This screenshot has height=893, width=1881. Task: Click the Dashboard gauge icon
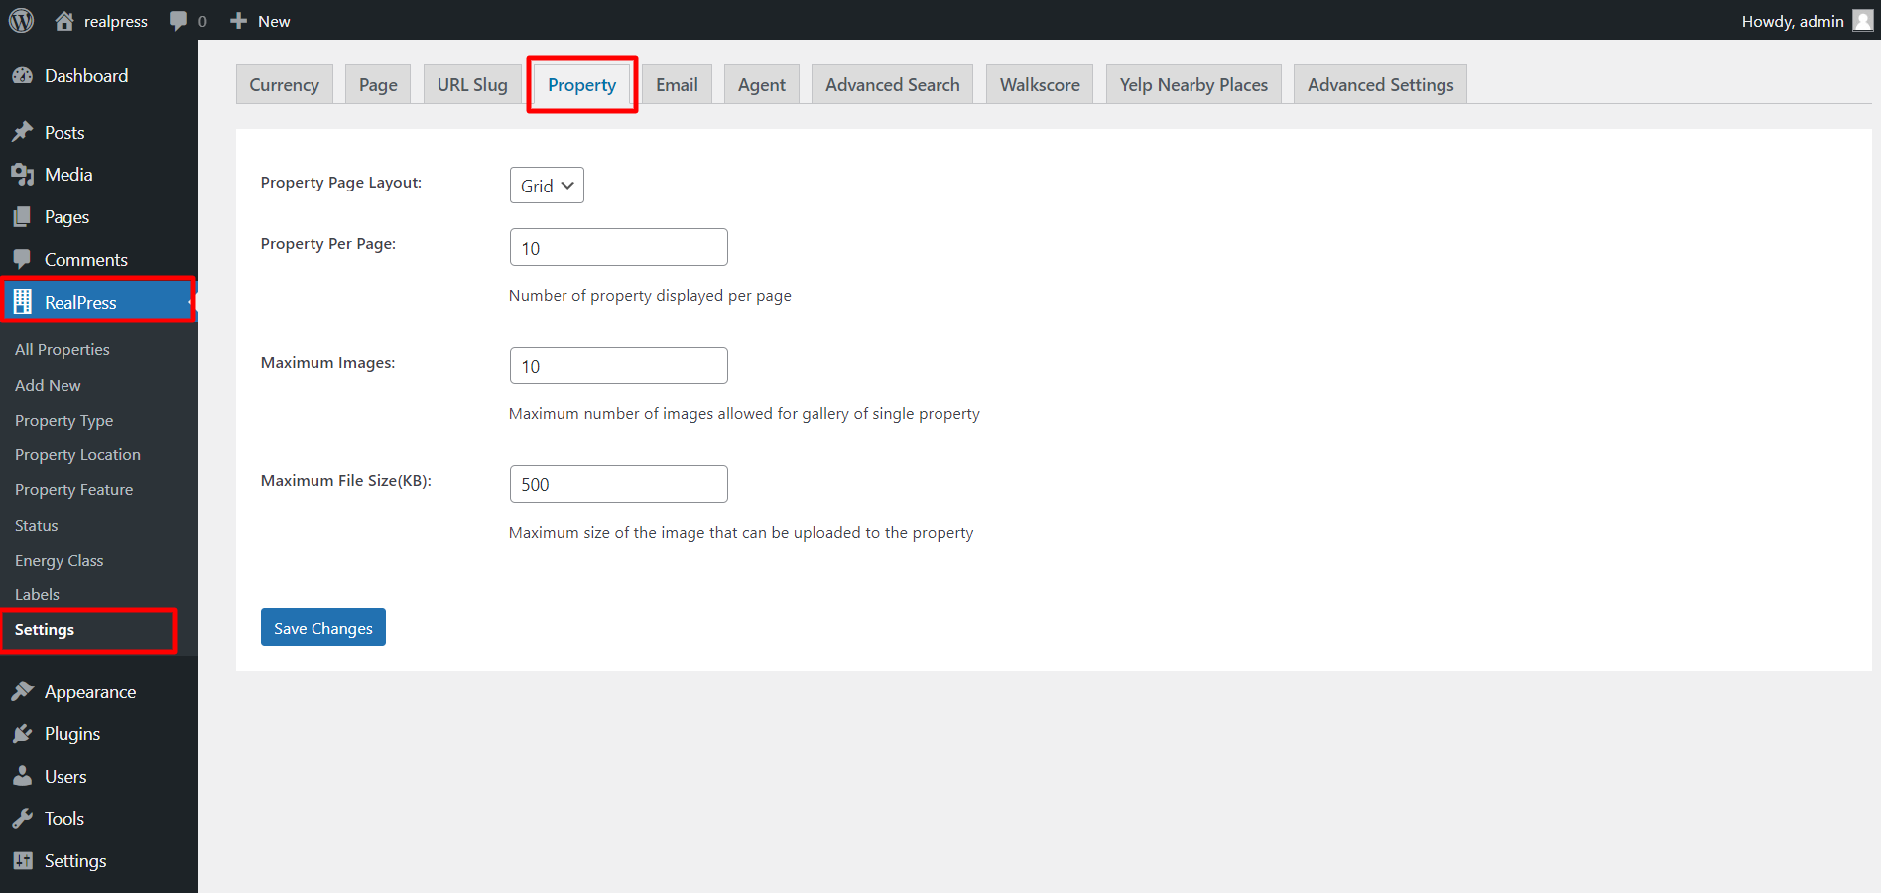coord(22,76)
